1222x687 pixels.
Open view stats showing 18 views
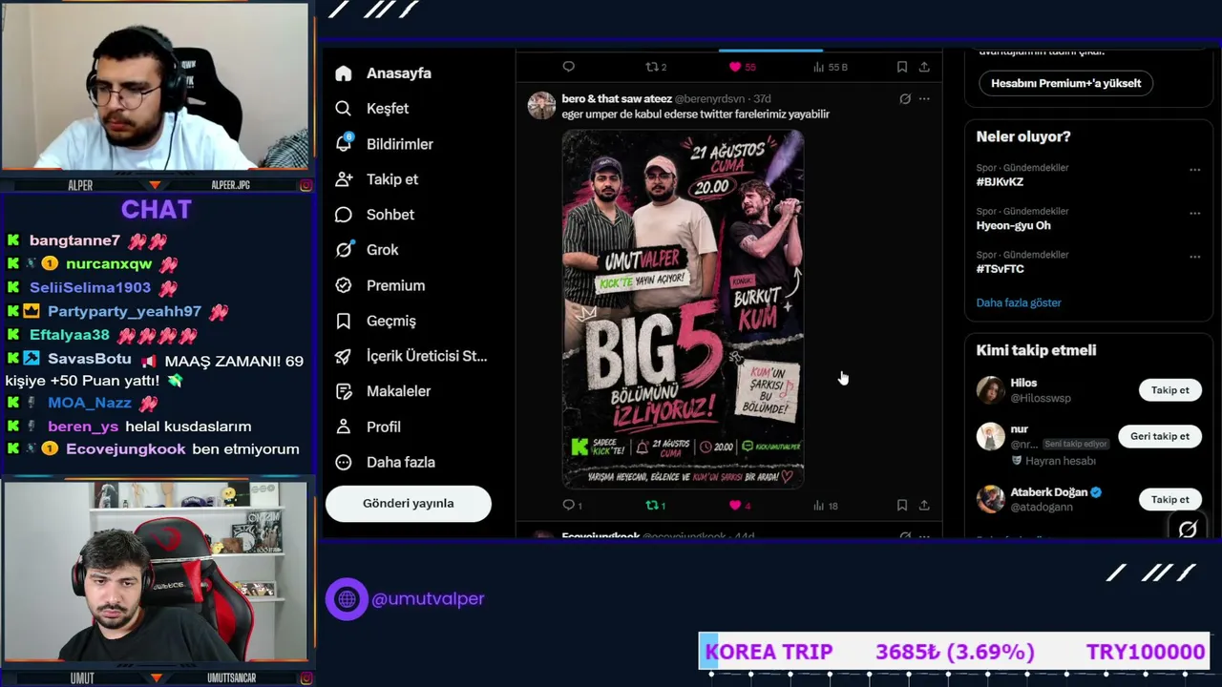[x=825, y=506]
